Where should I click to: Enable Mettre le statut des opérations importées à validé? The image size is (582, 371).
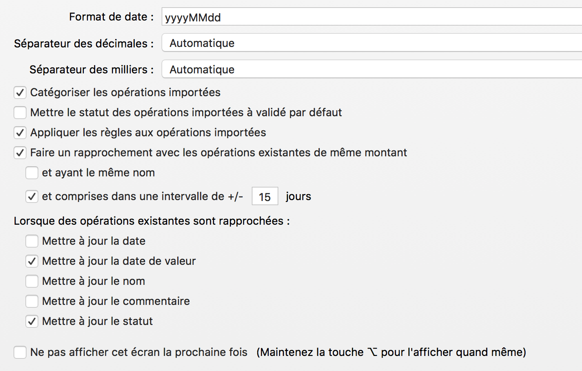[x=20, y=112]
